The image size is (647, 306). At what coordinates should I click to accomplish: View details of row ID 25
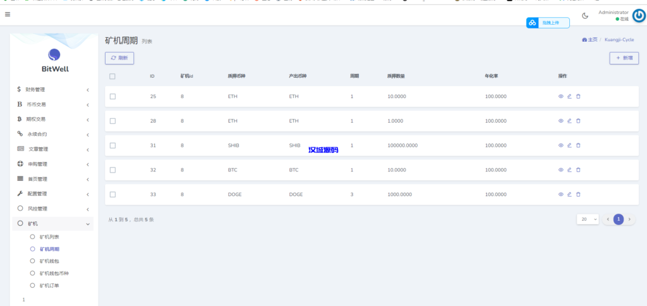(x=560, y=96)
